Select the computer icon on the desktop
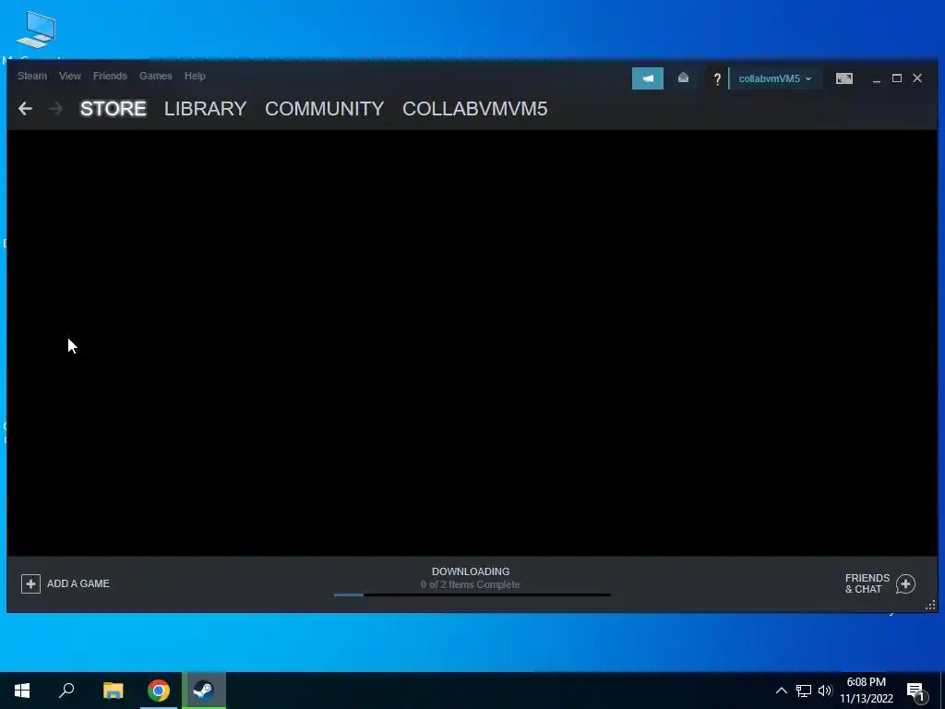The image size is (945, 709). pos(36,30)
